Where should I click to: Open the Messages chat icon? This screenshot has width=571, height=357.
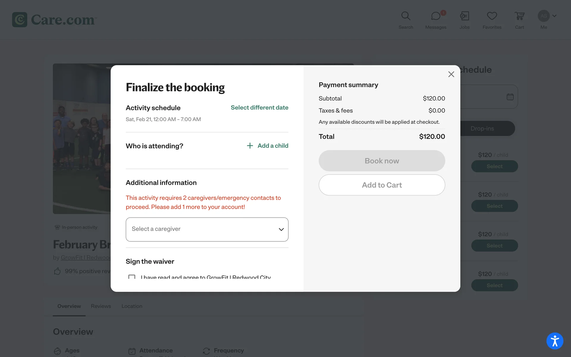(x=436, y=16)
